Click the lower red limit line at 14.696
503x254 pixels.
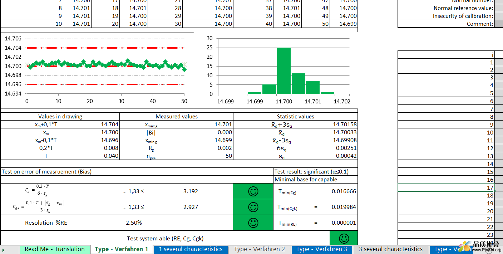coord(105,84)
